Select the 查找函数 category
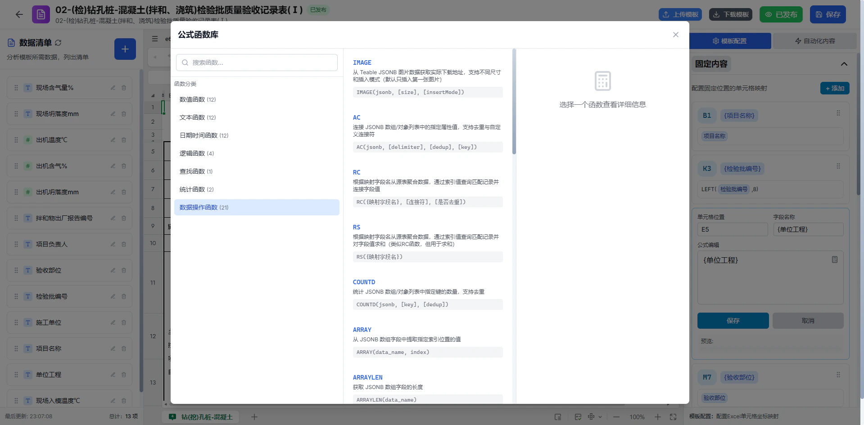 (257, 171)
